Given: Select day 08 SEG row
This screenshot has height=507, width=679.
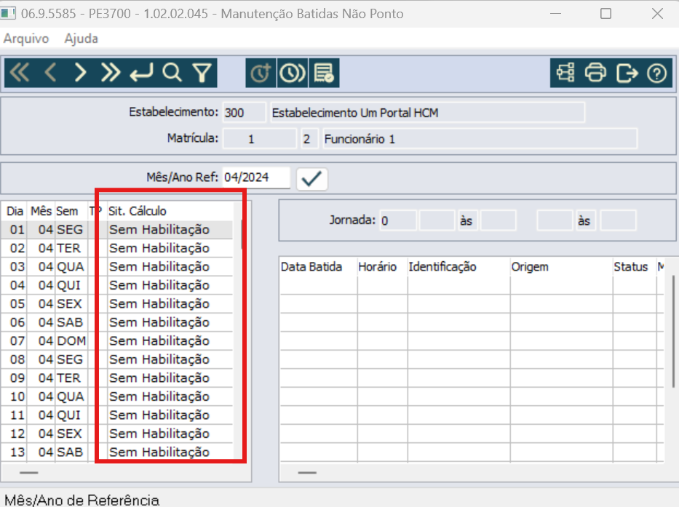Looking at the screenshot, I should pos(117,359).
